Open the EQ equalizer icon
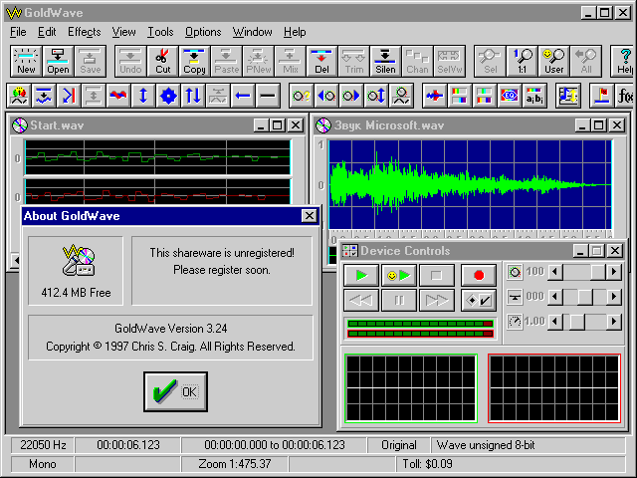 pyautogui.click(x=510, y=96)
